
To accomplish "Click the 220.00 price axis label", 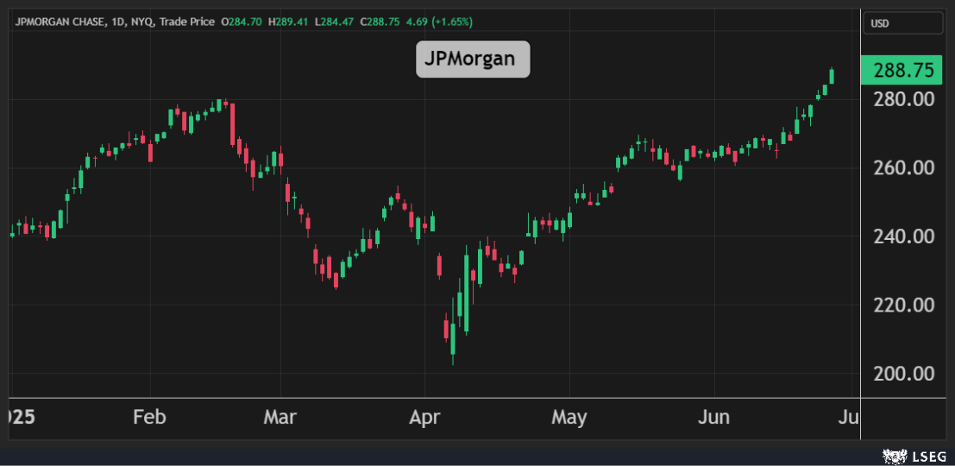I will 903,305.
